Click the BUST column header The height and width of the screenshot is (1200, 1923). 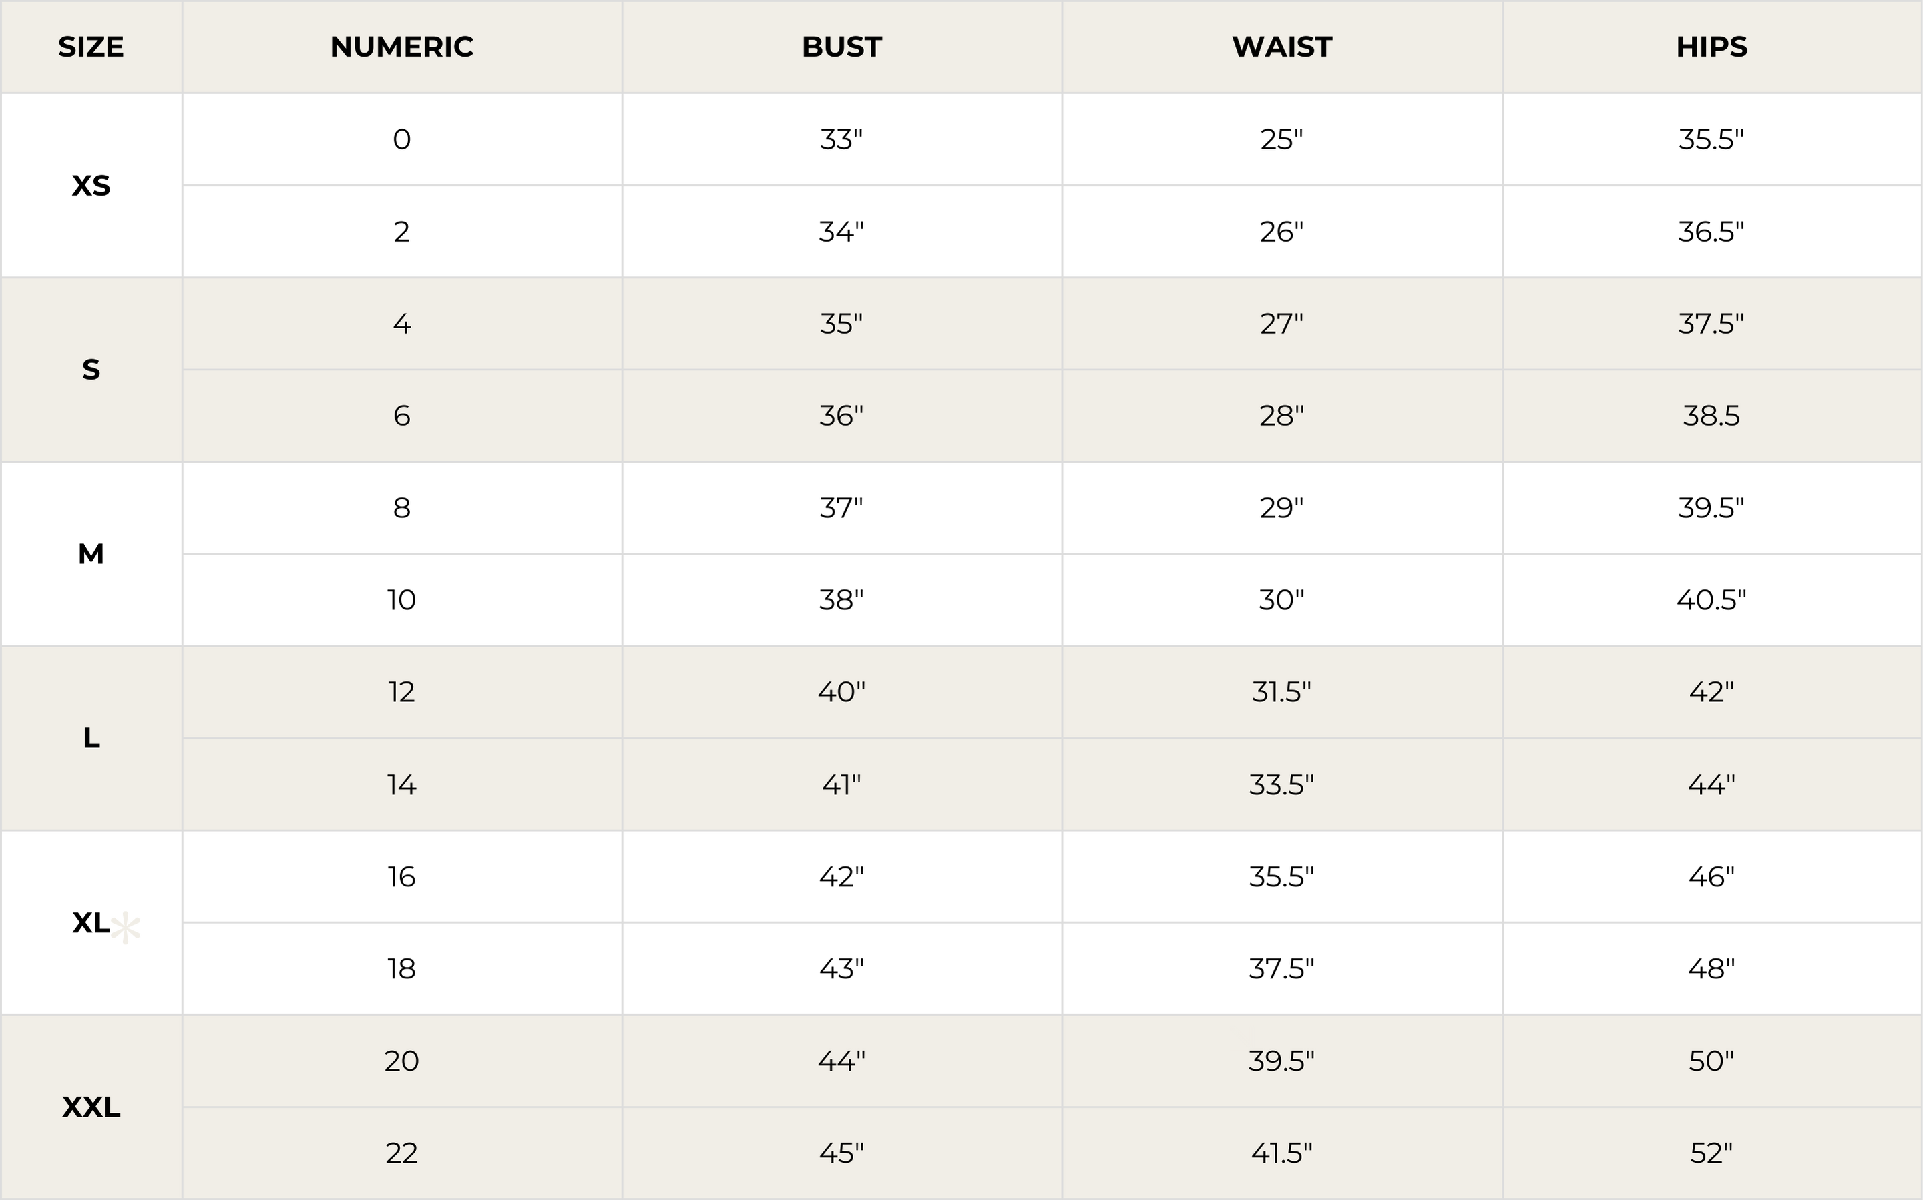tap(841, 47)
